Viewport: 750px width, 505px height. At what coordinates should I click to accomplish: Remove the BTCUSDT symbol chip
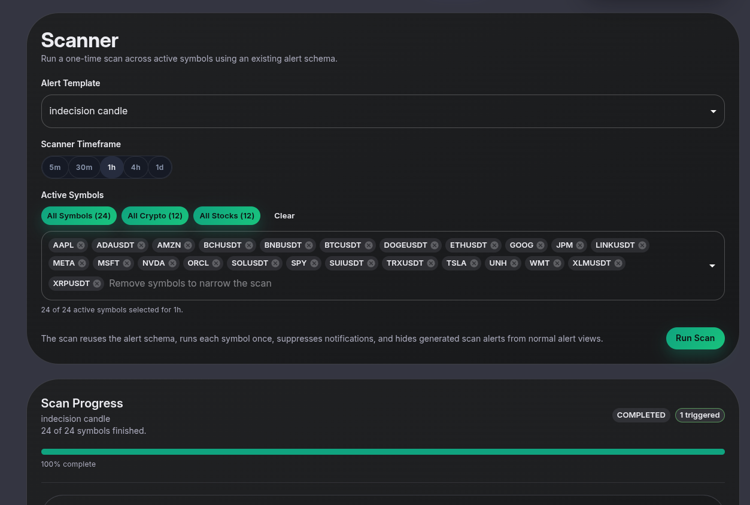click(369, 245)
